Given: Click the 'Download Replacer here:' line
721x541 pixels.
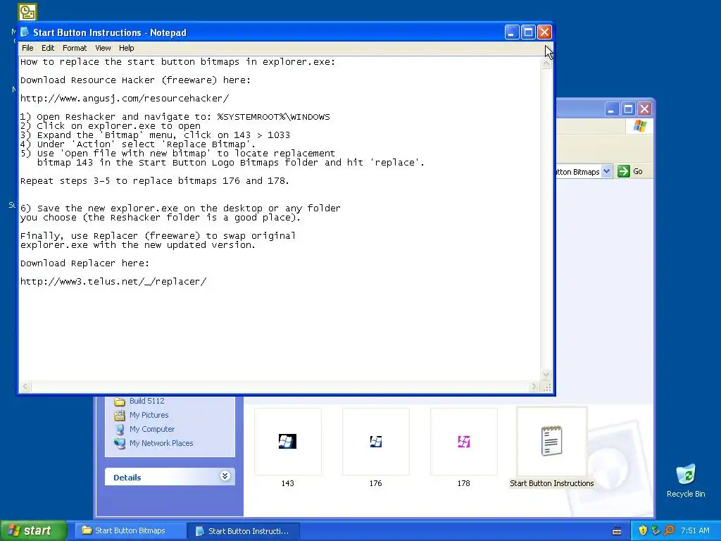Looking at the screenshot, I should [x=84, y=263].
